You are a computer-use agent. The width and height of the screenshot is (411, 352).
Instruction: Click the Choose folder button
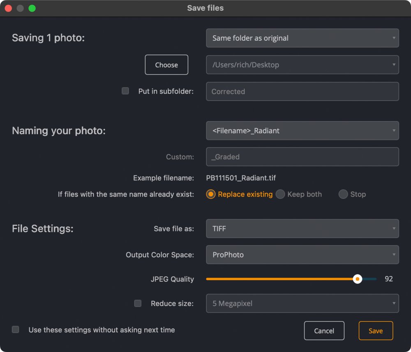click(166, 65)
